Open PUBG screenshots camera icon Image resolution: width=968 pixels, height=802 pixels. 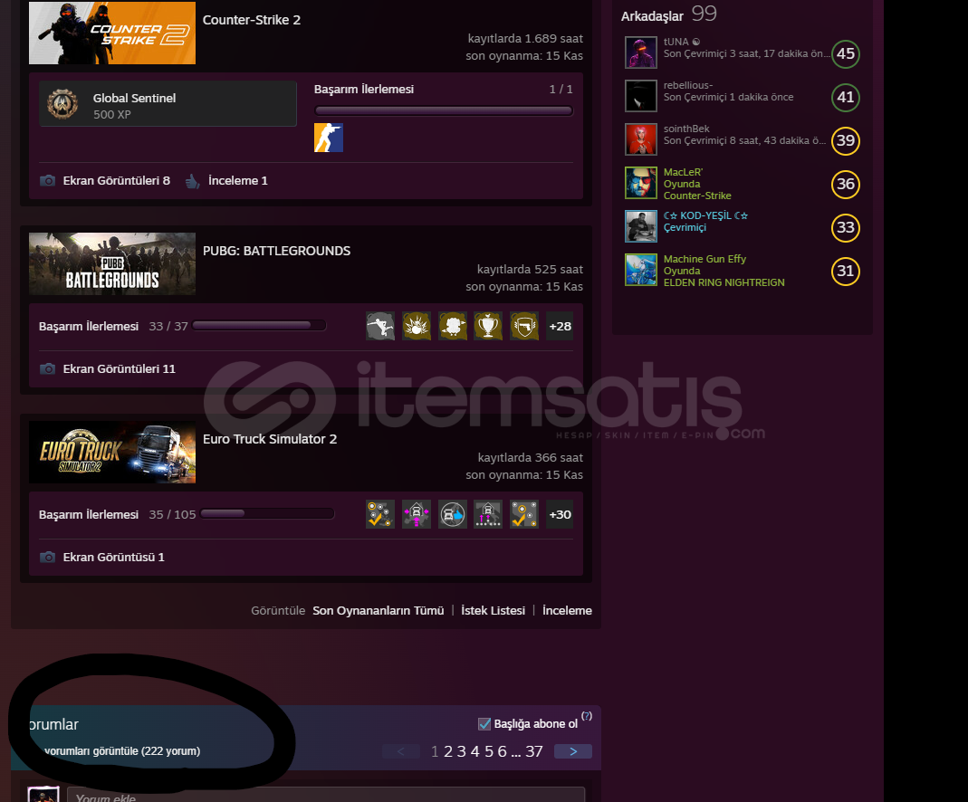pos(47,369)
